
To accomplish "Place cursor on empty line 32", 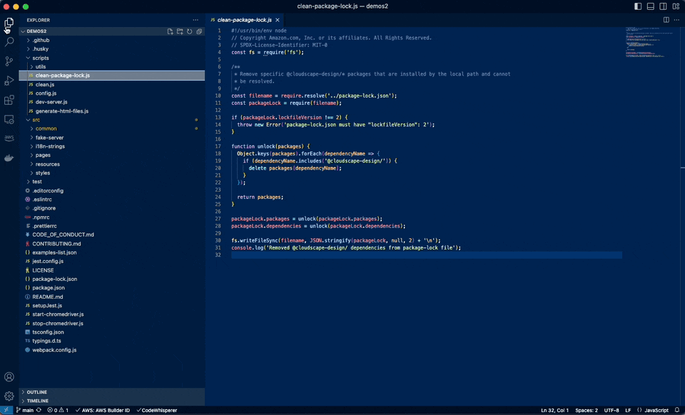I will pos(427,255).
